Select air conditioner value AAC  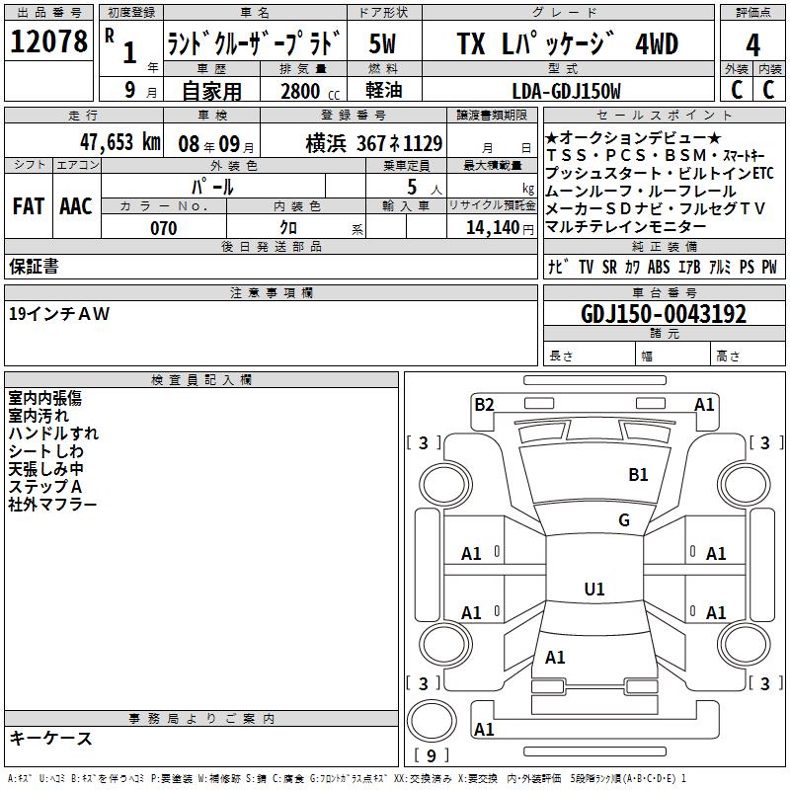tap(76, 206)
